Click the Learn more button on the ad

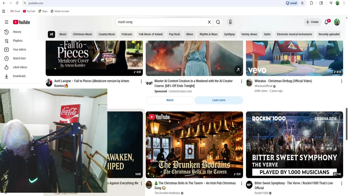219,100
